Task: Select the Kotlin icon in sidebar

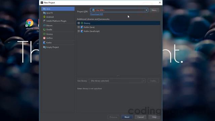Action: [44, 43]
